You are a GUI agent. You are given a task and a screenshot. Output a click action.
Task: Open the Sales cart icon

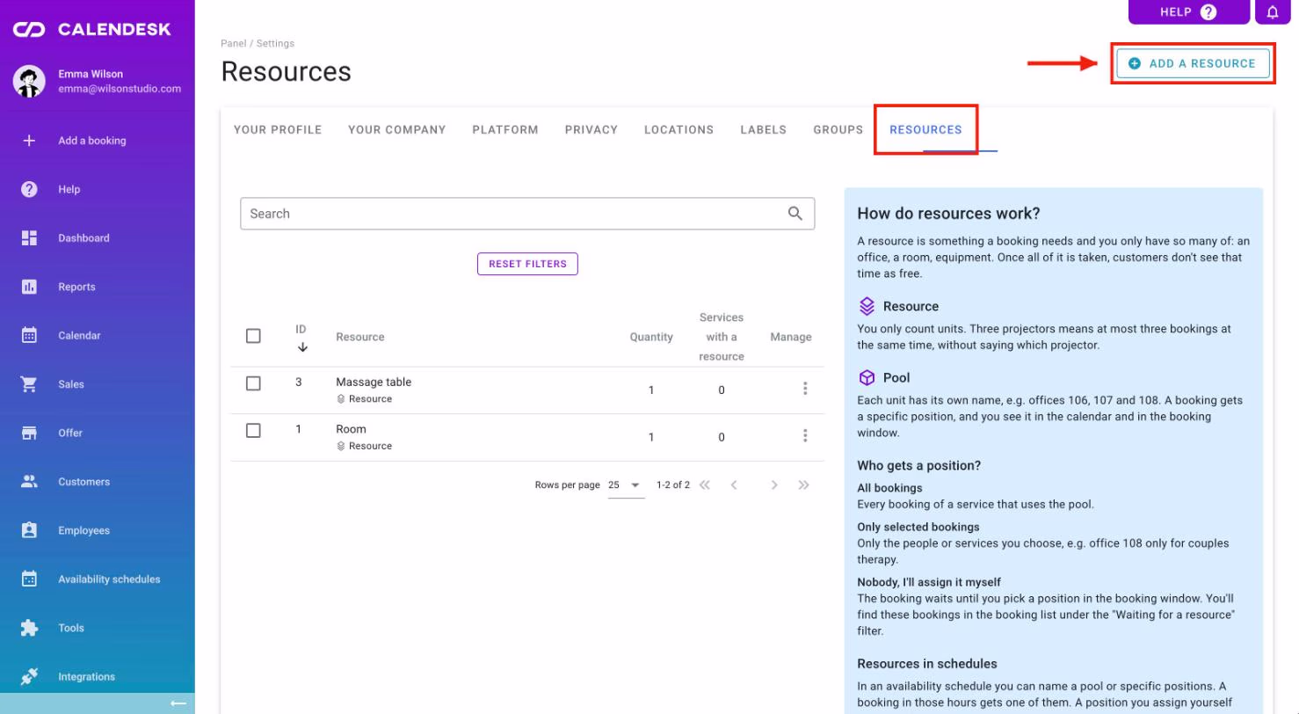point(29,384)
